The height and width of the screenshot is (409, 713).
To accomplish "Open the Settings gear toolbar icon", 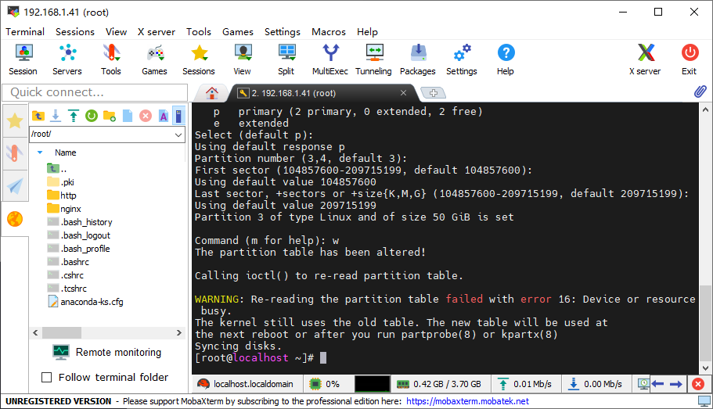I will point(462,59).
